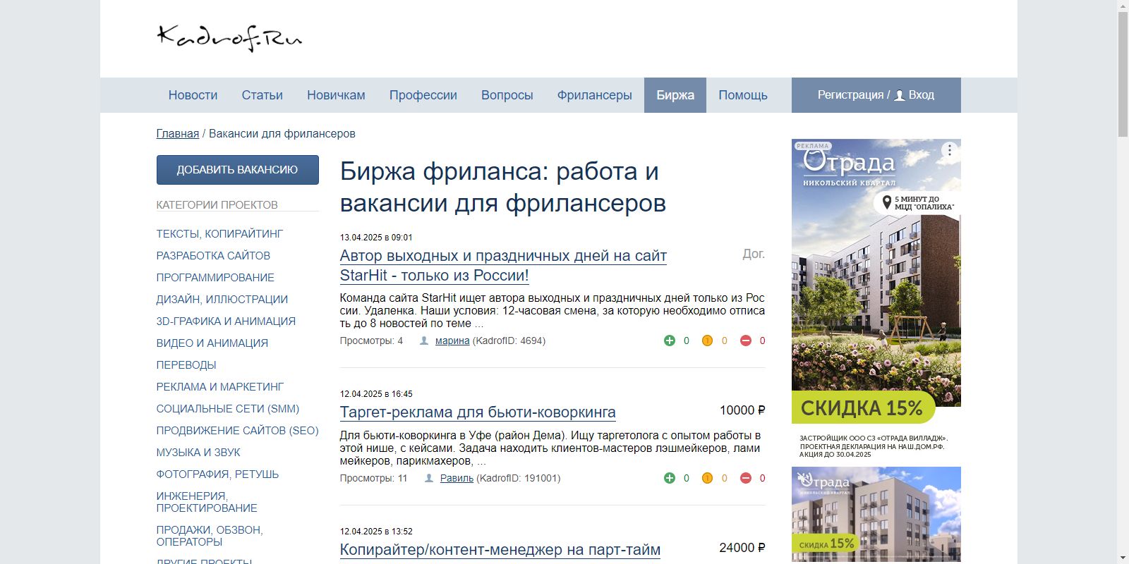Click the 10000 ₽ price text
The width and height of the screenshot is (1129, 564).
742,410
